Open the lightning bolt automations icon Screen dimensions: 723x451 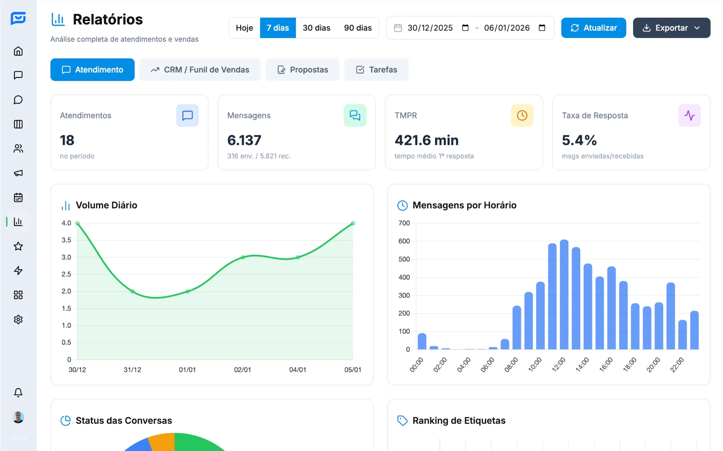click(x=18, y=271)
